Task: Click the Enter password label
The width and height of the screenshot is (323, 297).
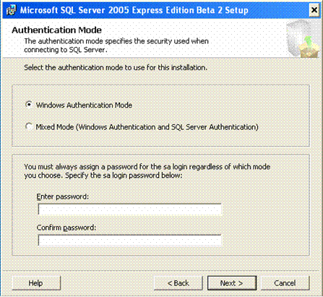Action: pos(63,197)
